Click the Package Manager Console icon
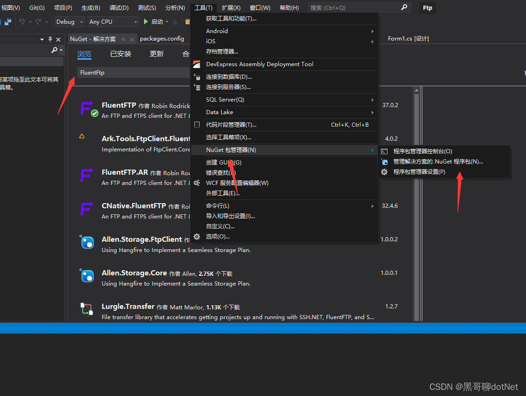526x396 pixels. pos(384,151)
